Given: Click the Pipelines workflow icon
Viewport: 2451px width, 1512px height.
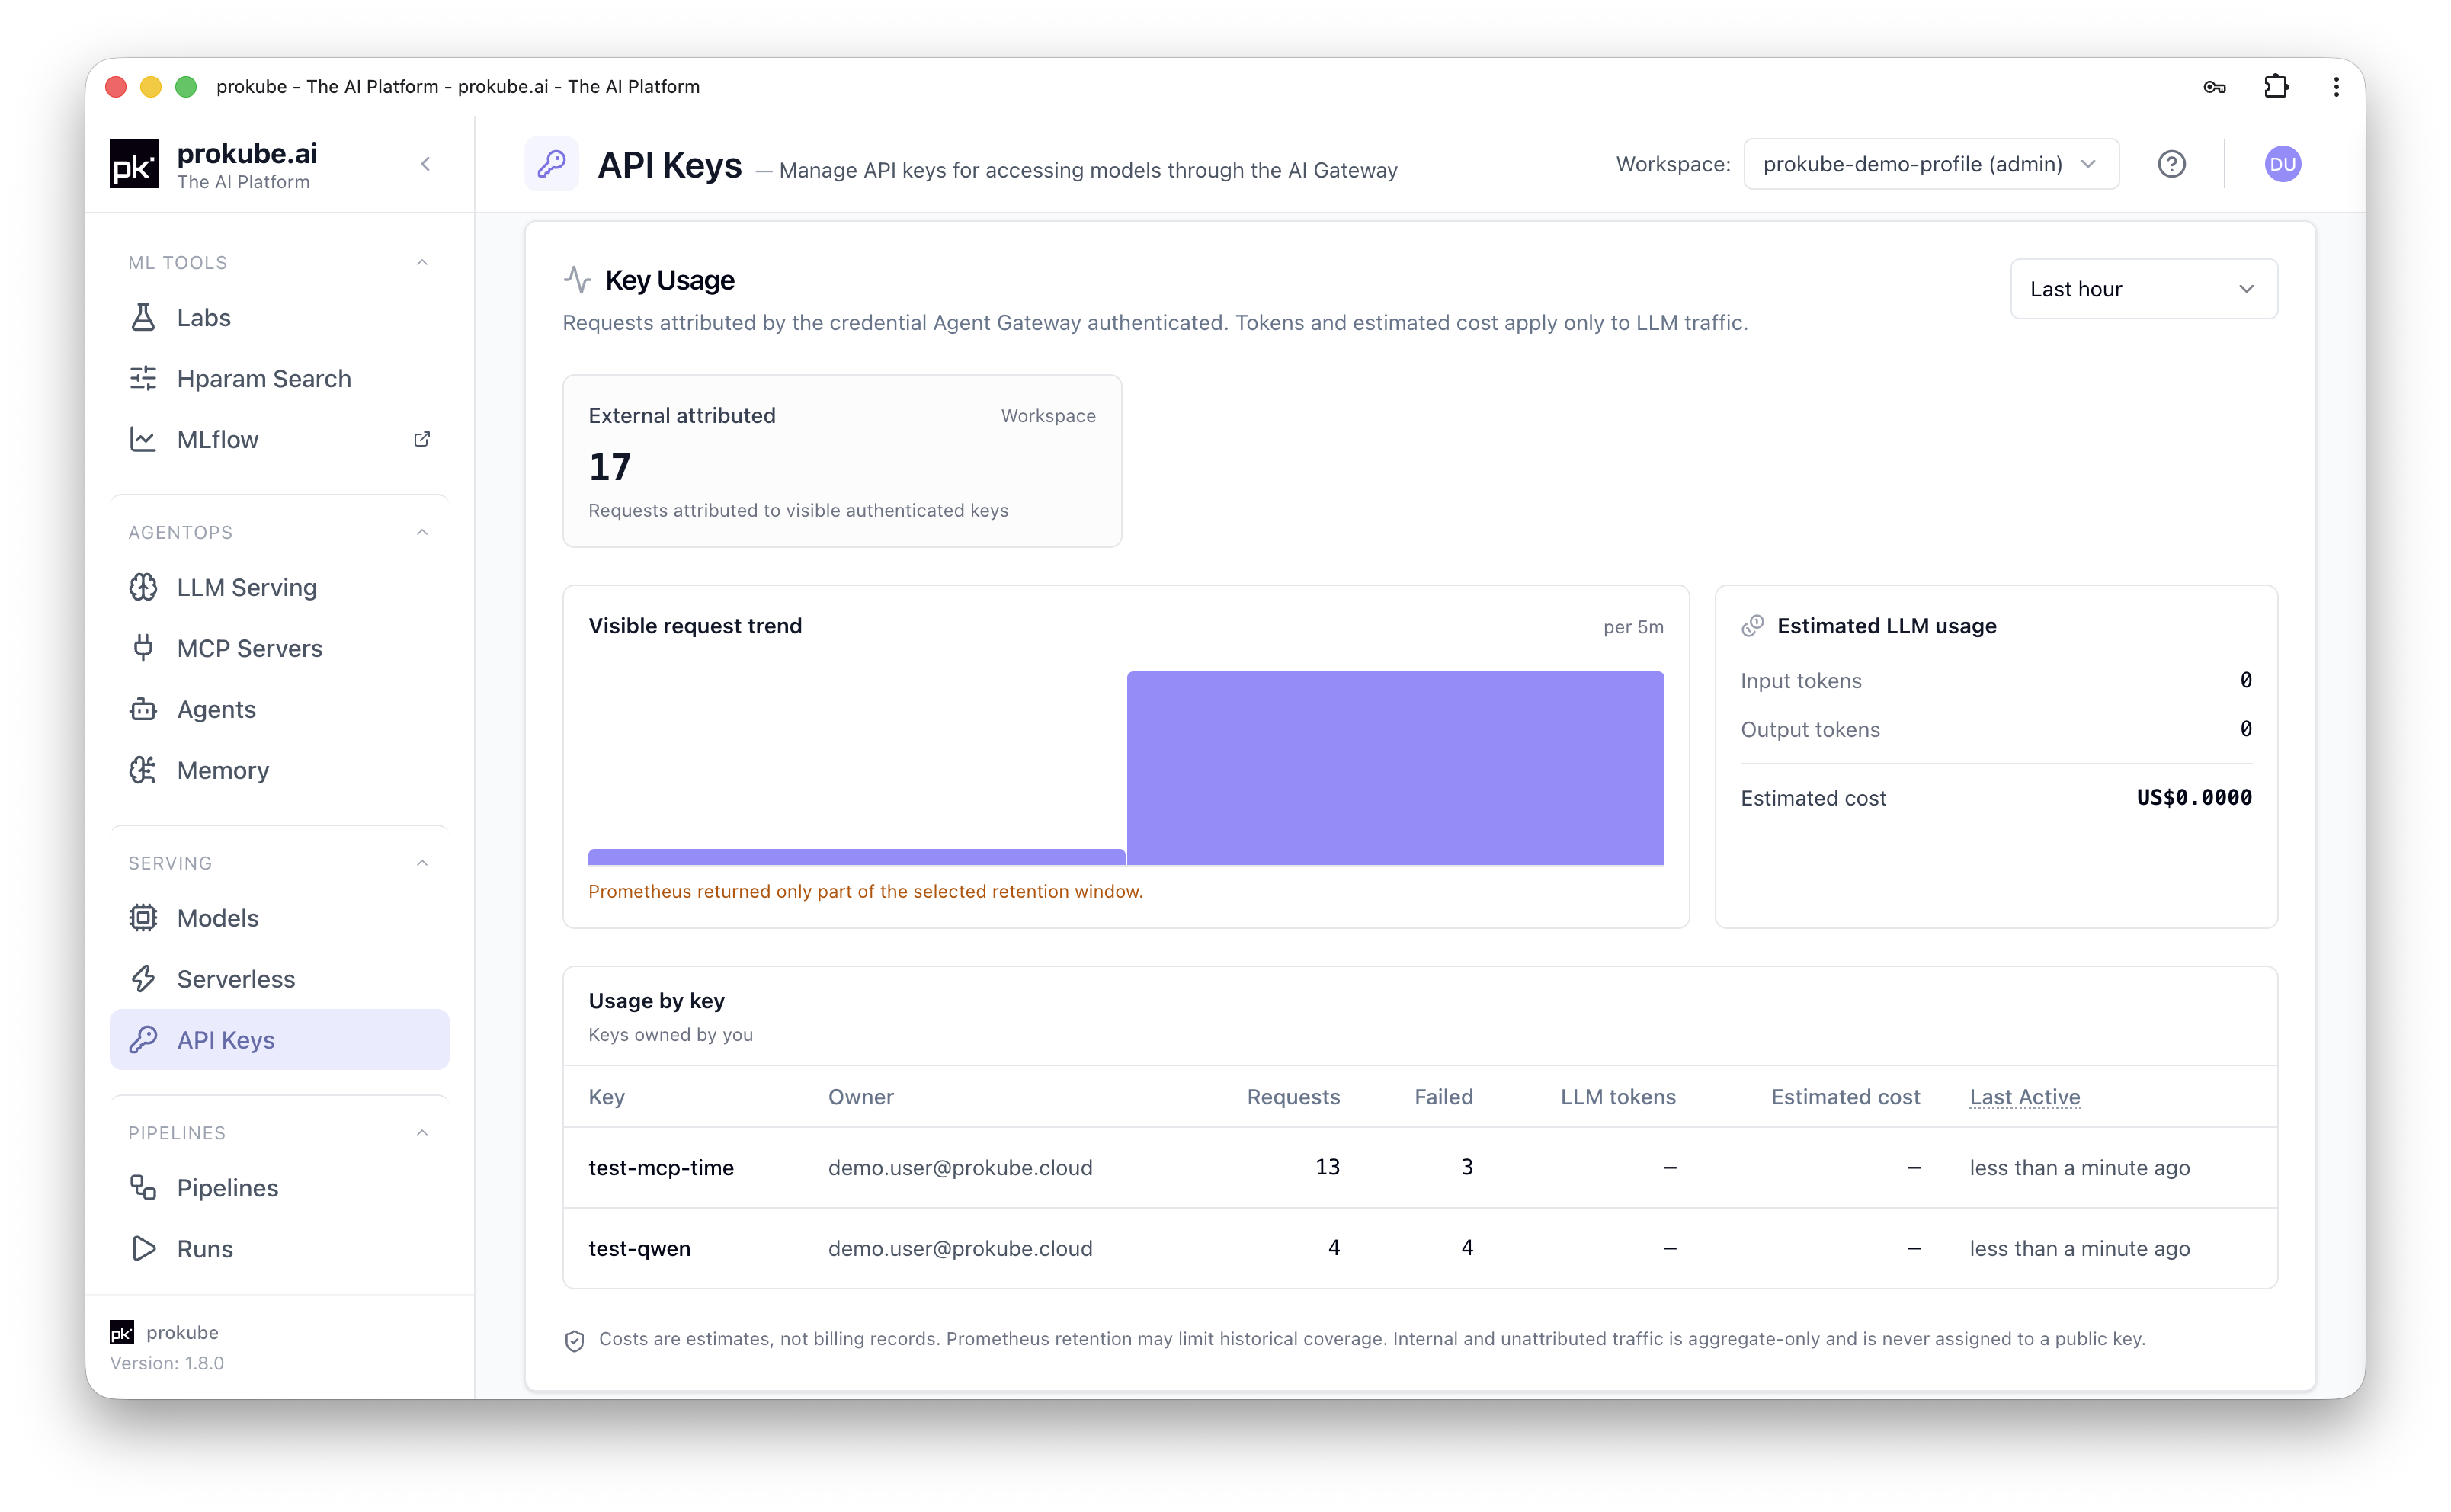Looking at the screenshot, I should (x=143, y=1188).
